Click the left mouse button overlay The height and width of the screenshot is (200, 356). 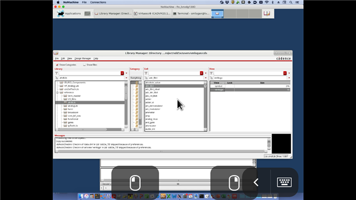click(x=135, y=183)
